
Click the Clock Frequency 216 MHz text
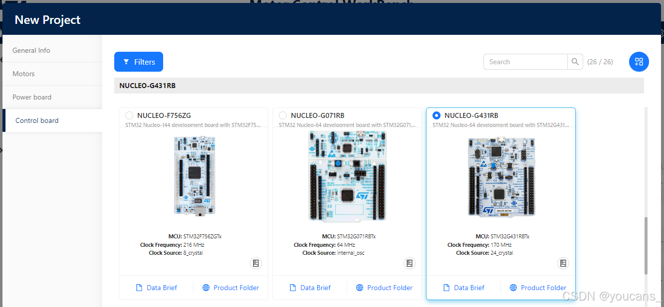pyautogui.click(x=172, y=245)
